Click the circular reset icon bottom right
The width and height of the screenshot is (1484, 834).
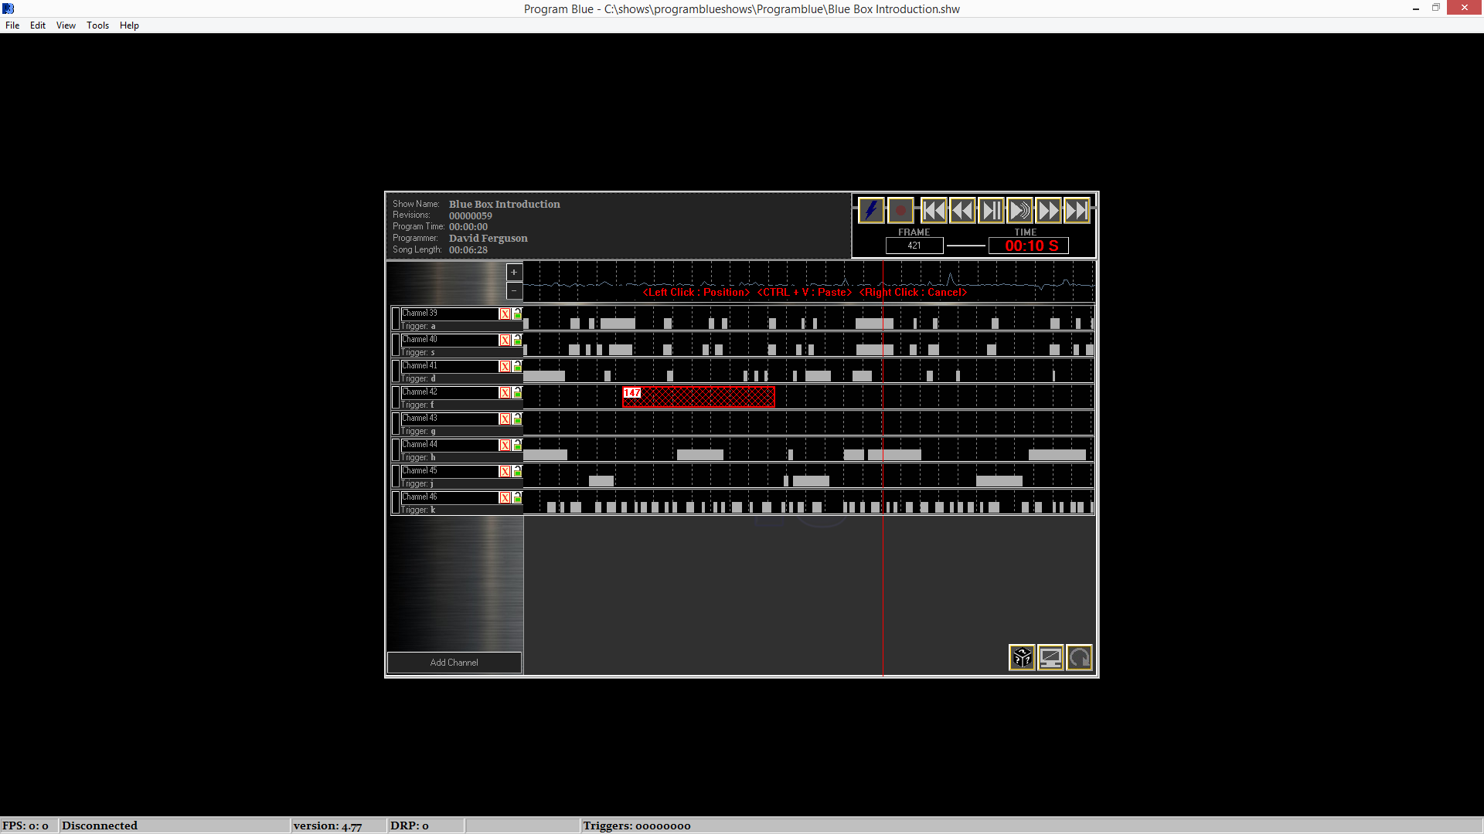(x=1079, y=658)
